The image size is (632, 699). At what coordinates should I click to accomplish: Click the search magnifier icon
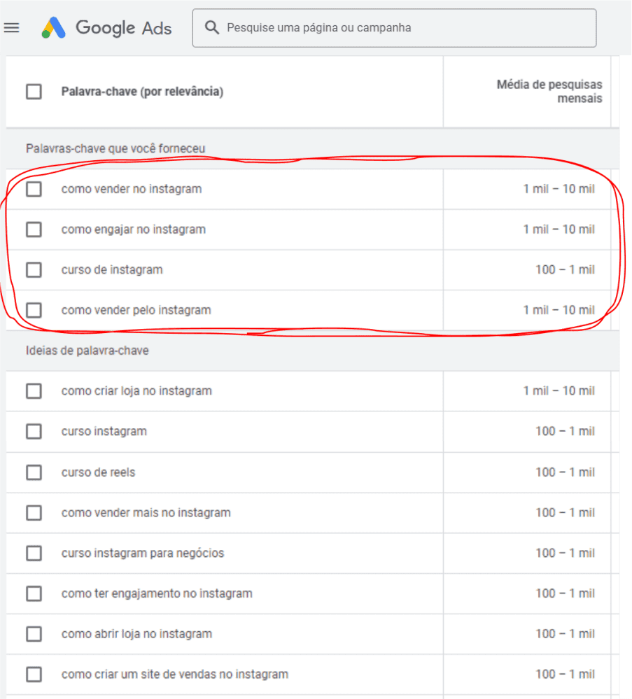tap(212, 28)
